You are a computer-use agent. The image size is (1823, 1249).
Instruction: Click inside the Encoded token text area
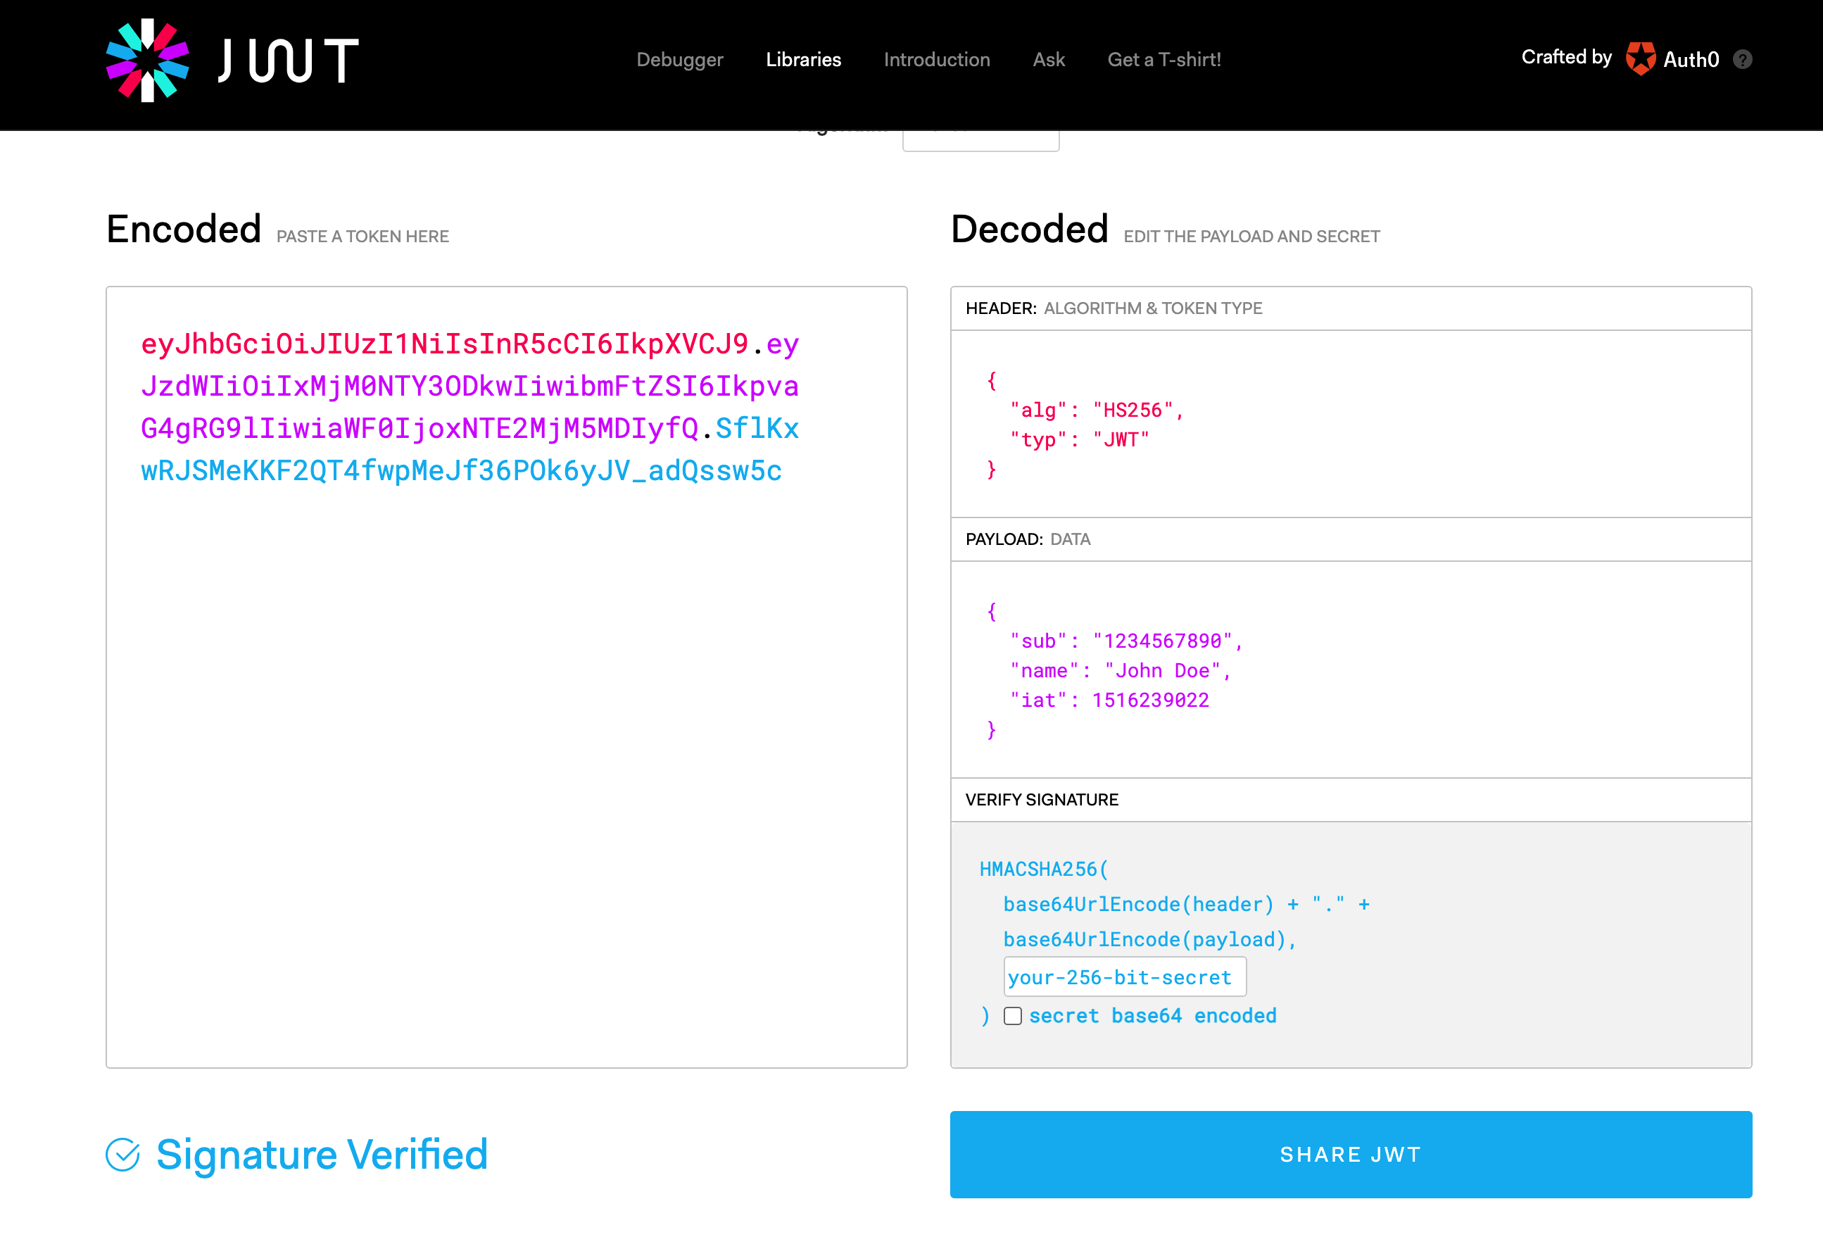[x=502, y=667]
